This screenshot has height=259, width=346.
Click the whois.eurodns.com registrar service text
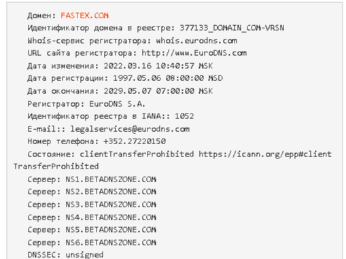pos(196,41)
